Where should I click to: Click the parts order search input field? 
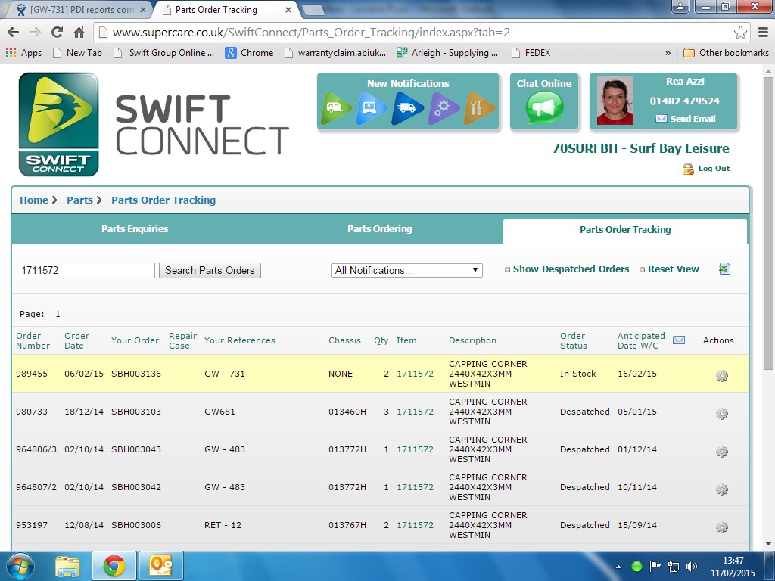pos(86,270)
